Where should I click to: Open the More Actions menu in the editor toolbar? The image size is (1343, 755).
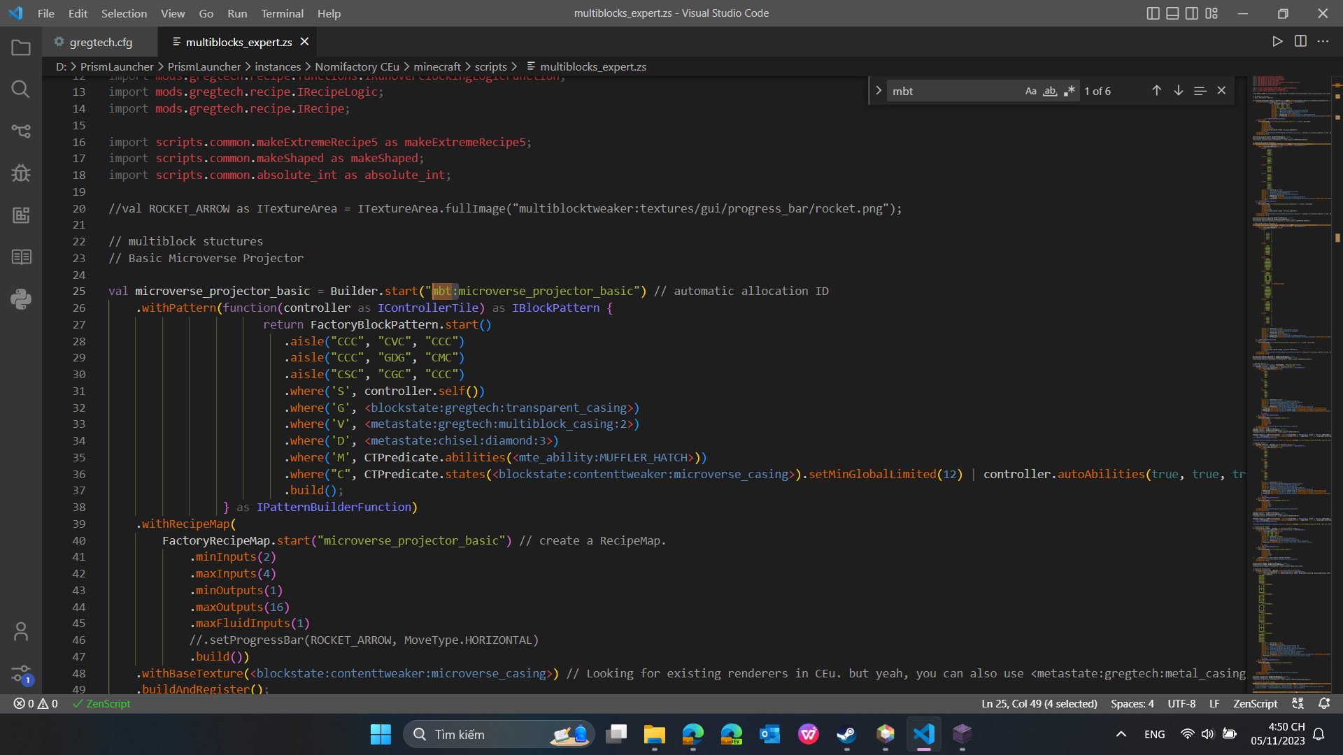pyautogui.click(x=1324, y=41)
